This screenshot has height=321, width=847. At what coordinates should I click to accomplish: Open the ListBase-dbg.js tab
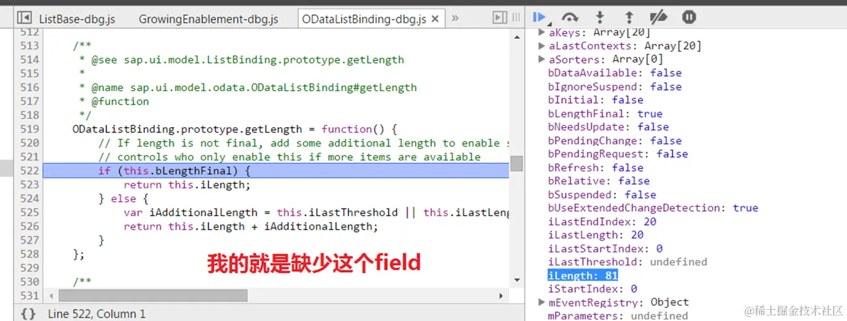click(77, 19)
